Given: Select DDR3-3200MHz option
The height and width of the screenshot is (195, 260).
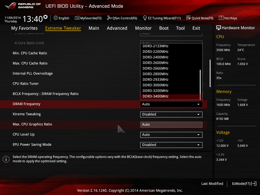Looking at the screenshot, I should coord(170,91).
